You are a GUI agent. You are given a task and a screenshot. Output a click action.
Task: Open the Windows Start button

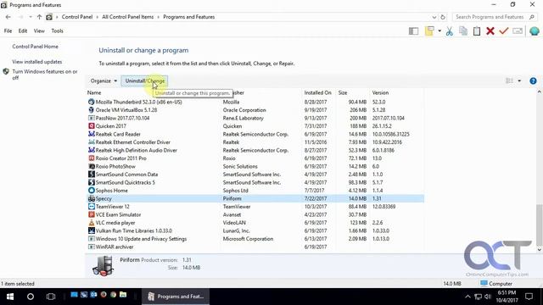[10, 297]
